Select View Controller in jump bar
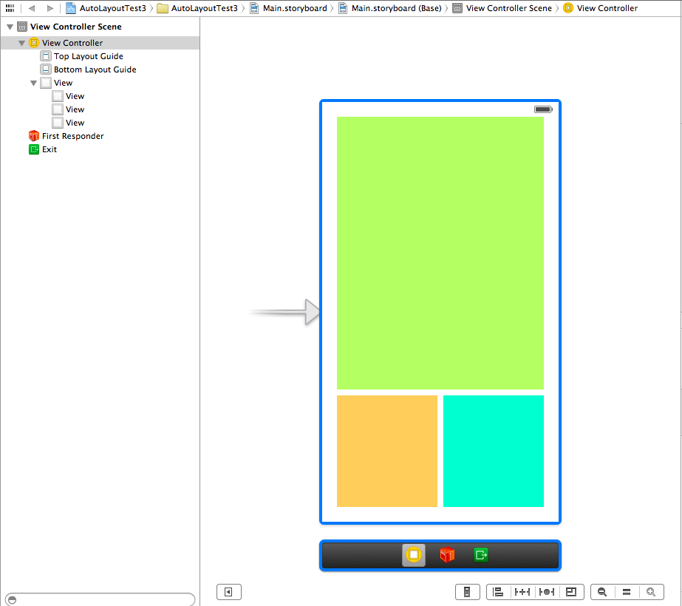Image resolution: width=682 pixels, height=606 pixels. point(600,8)
